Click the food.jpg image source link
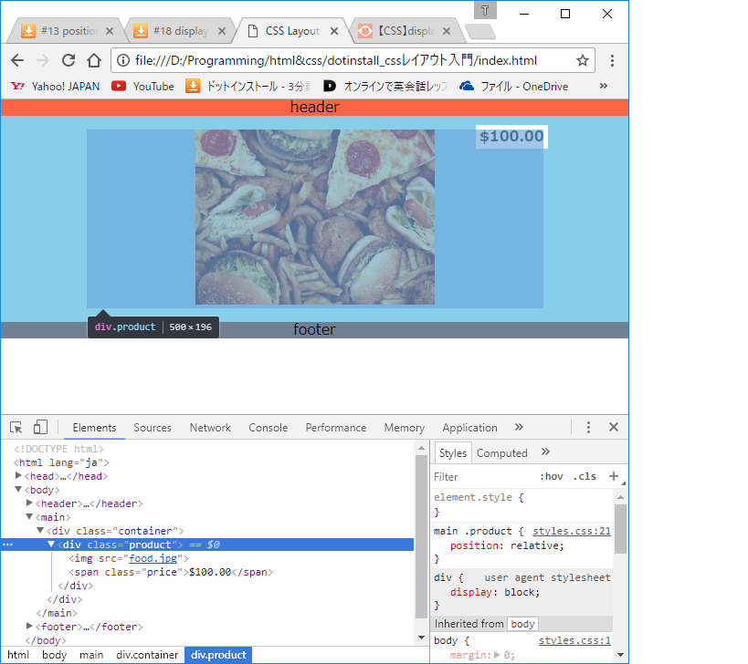This screenshot has width=748, height=664. pos(154,558)
